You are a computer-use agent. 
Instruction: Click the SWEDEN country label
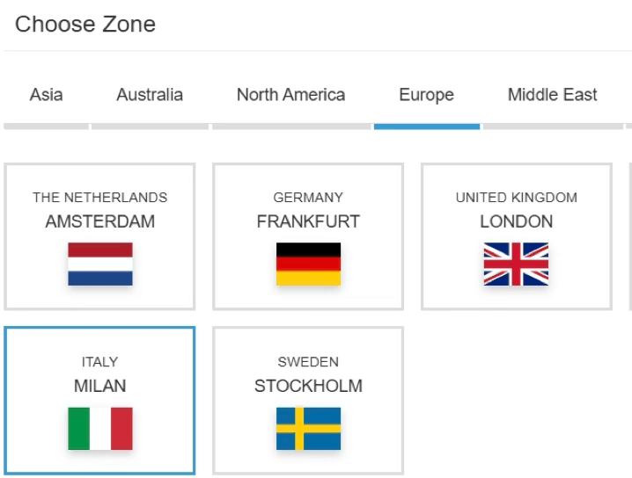308,362
